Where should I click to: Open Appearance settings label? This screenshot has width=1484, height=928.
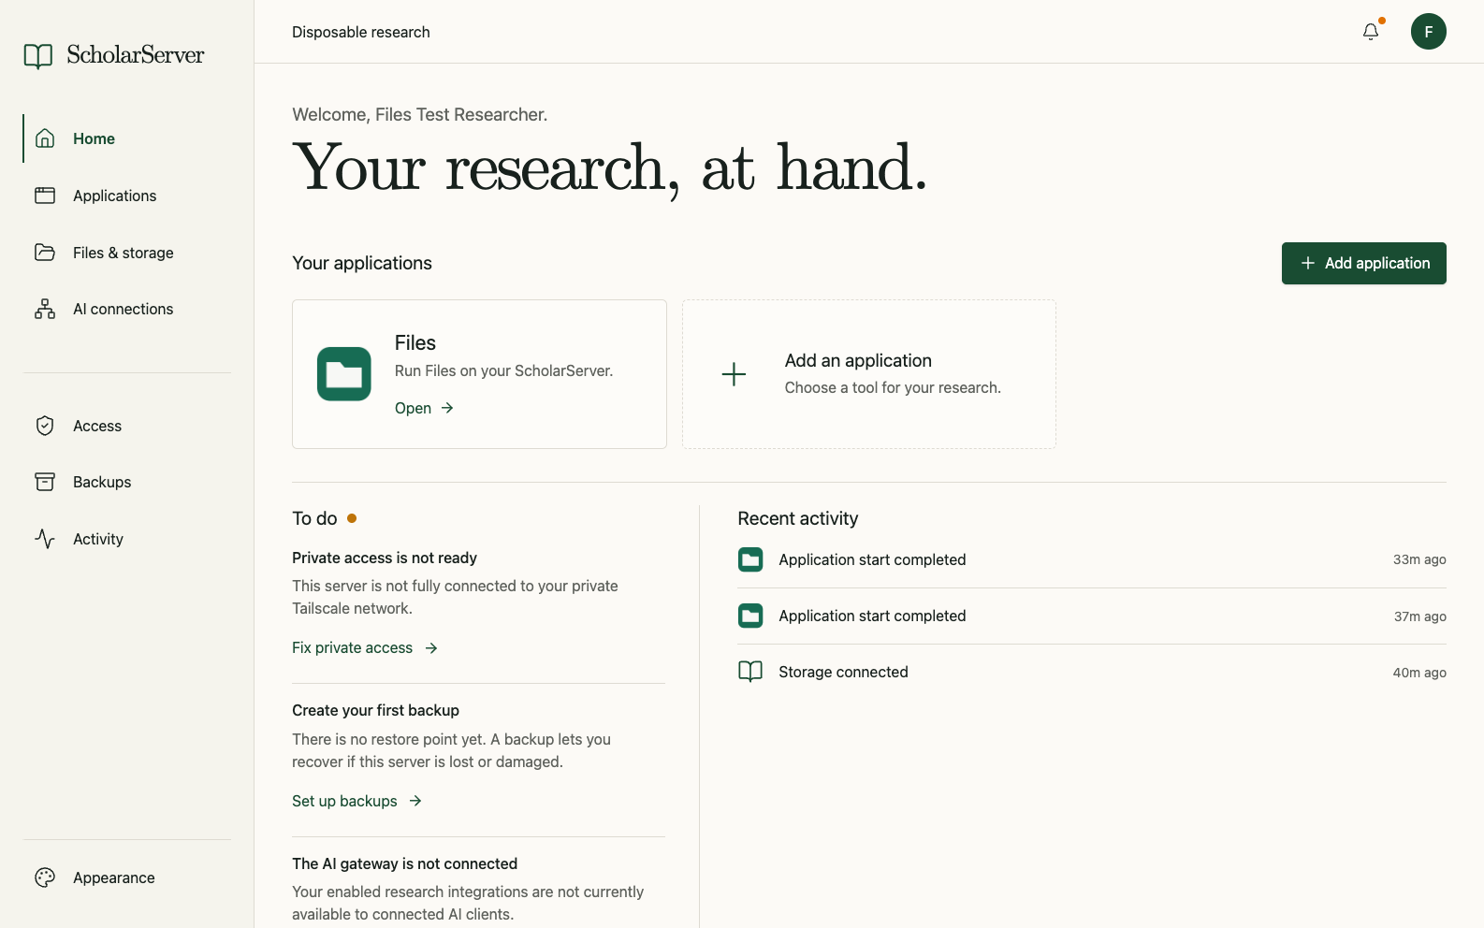pos(114,877)
